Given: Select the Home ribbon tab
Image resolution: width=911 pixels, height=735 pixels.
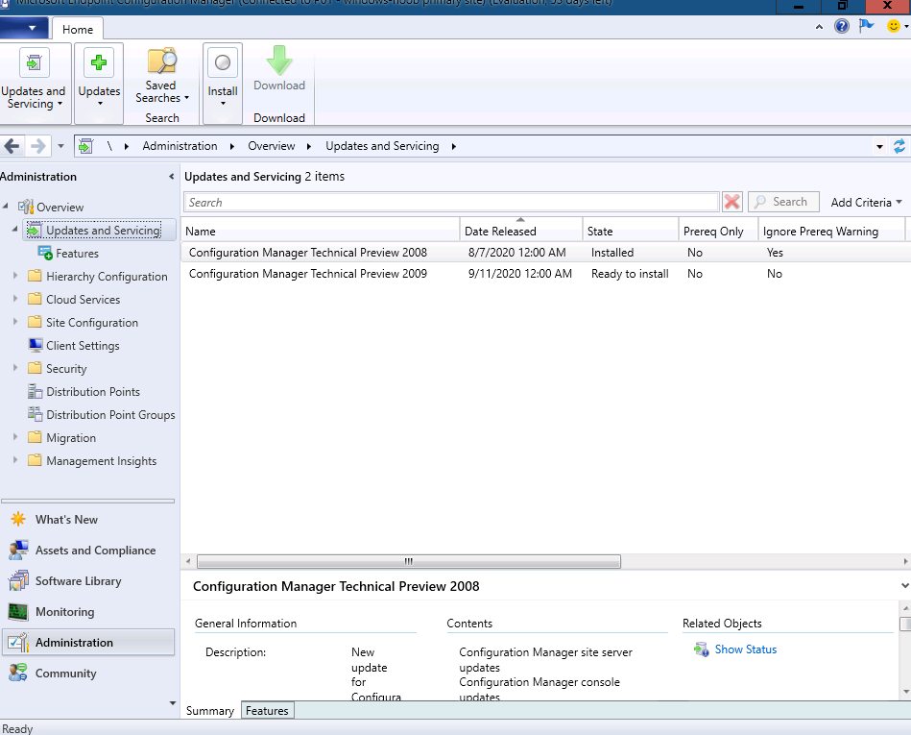Looking at the screenshot, I should coord(78,29).
